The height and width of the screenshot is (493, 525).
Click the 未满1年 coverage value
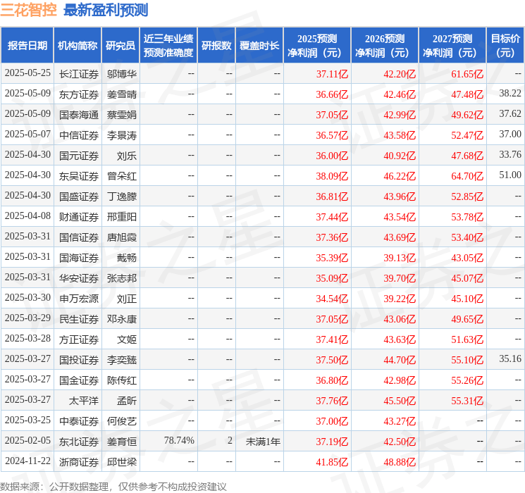(263, 442)
